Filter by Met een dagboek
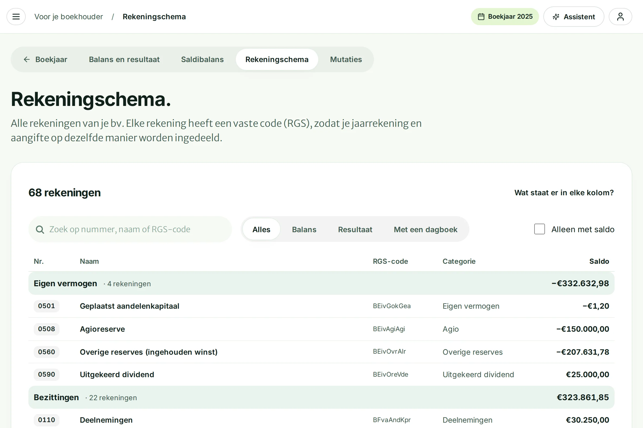This screenshot has width=643, height=428. tap(425, 230)
